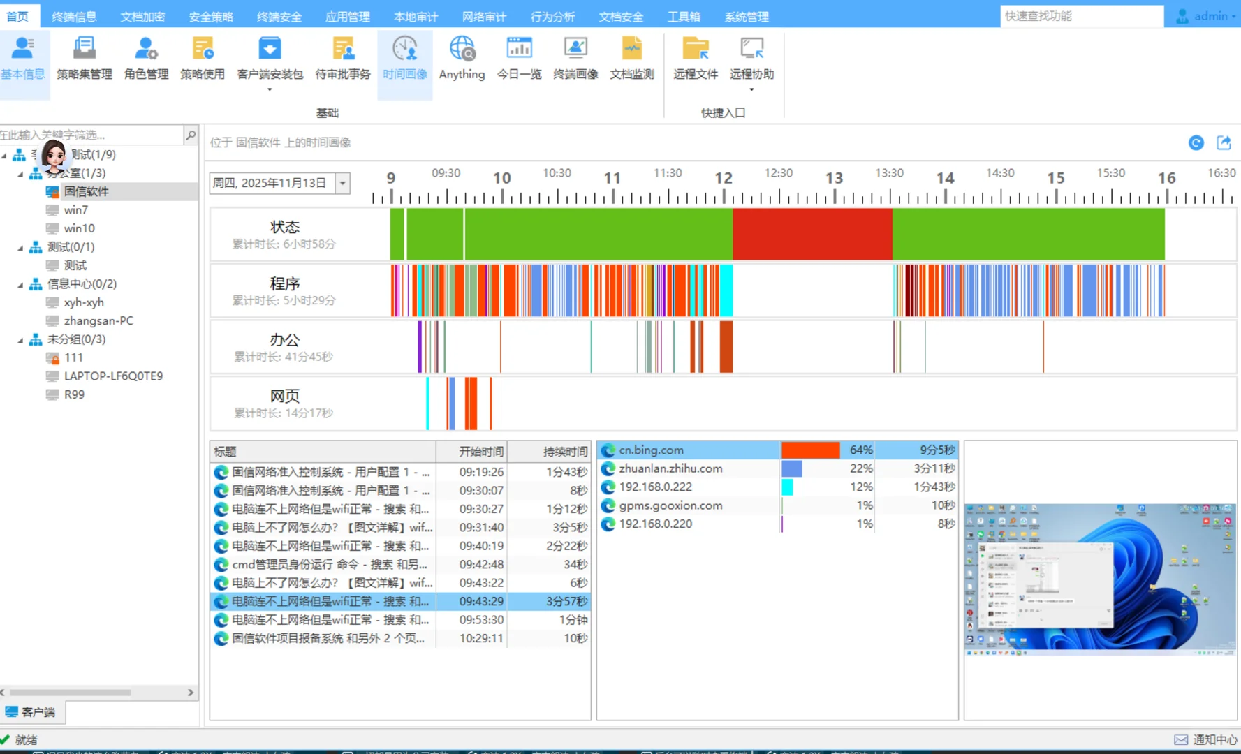Switch to the 首页 tab
The image size is (1241, 754).
click(18, 16)
